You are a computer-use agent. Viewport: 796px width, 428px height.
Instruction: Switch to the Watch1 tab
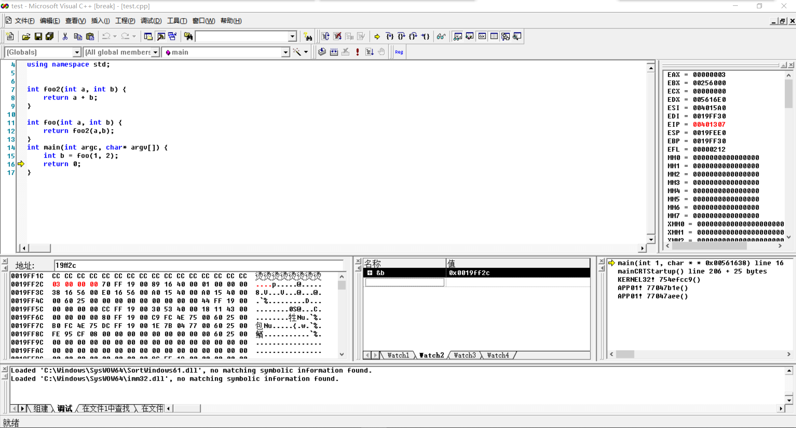[398, 355]
